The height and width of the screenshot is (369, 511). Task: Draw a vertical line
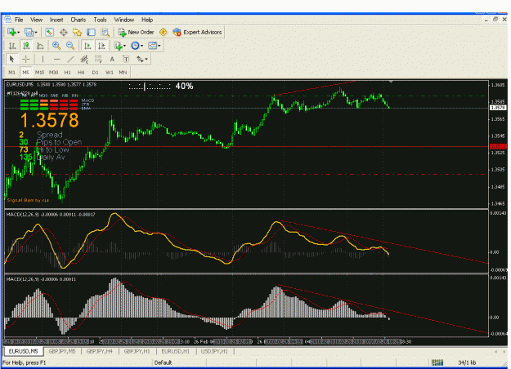(43, 60)
